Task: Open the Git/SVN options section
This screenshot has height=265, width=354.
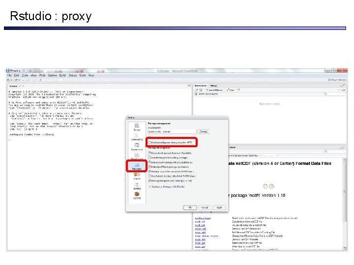Action: click(x=137, y=196)
